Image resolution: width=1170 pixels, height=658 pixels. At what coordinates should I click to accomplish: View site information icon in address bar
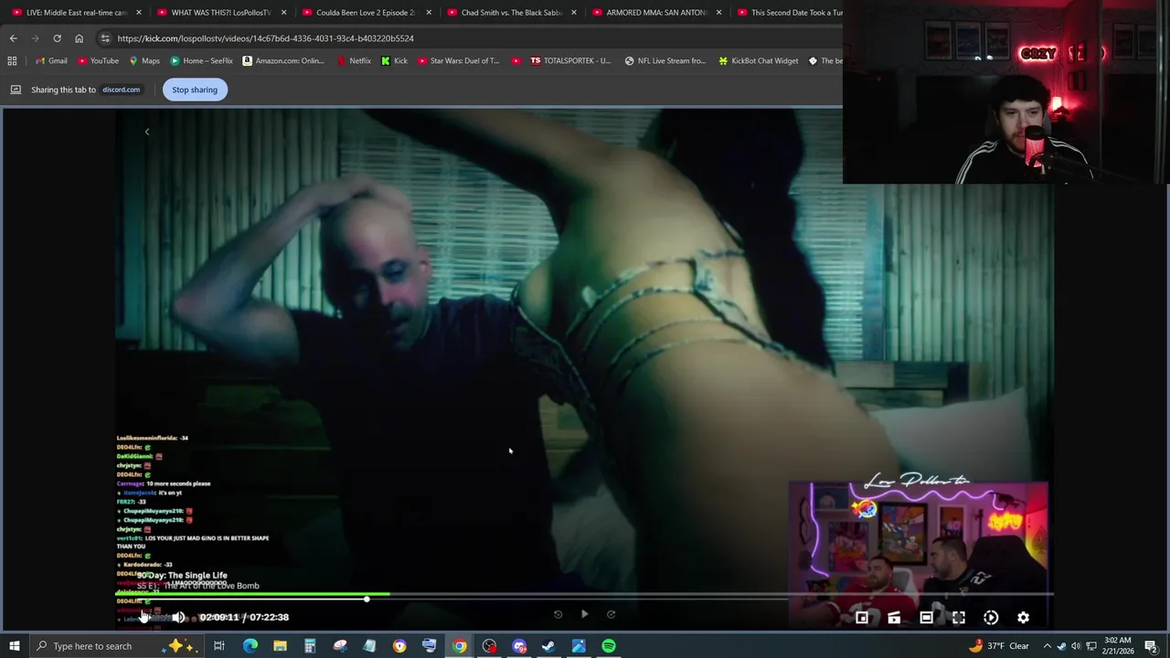coord(105,38)
